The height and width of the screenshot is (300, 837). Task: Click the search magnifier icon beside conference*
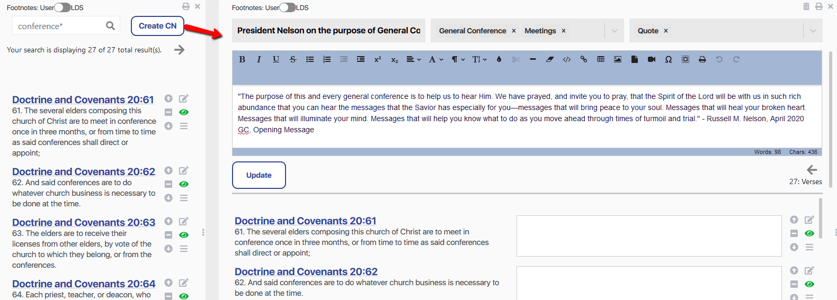pyautogui.click(x=110, y=26)
